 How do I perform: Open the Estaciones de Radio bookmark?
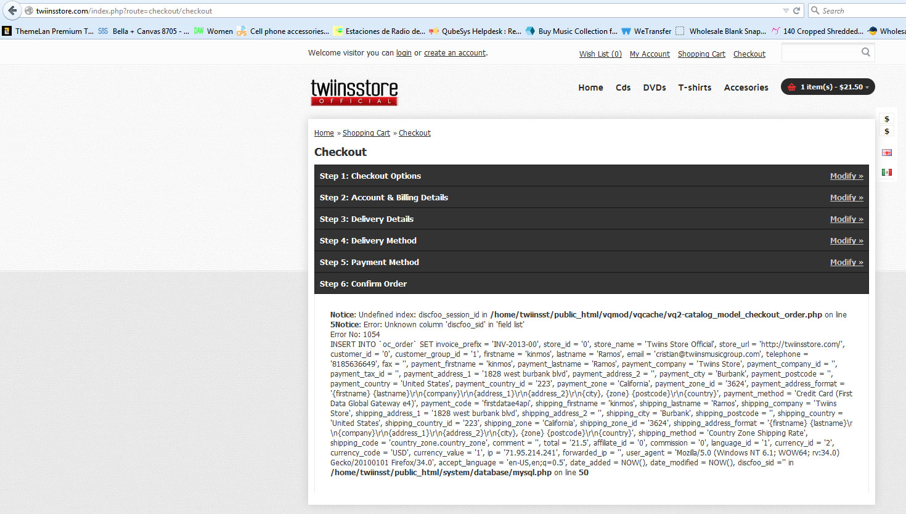click(379, 31)
